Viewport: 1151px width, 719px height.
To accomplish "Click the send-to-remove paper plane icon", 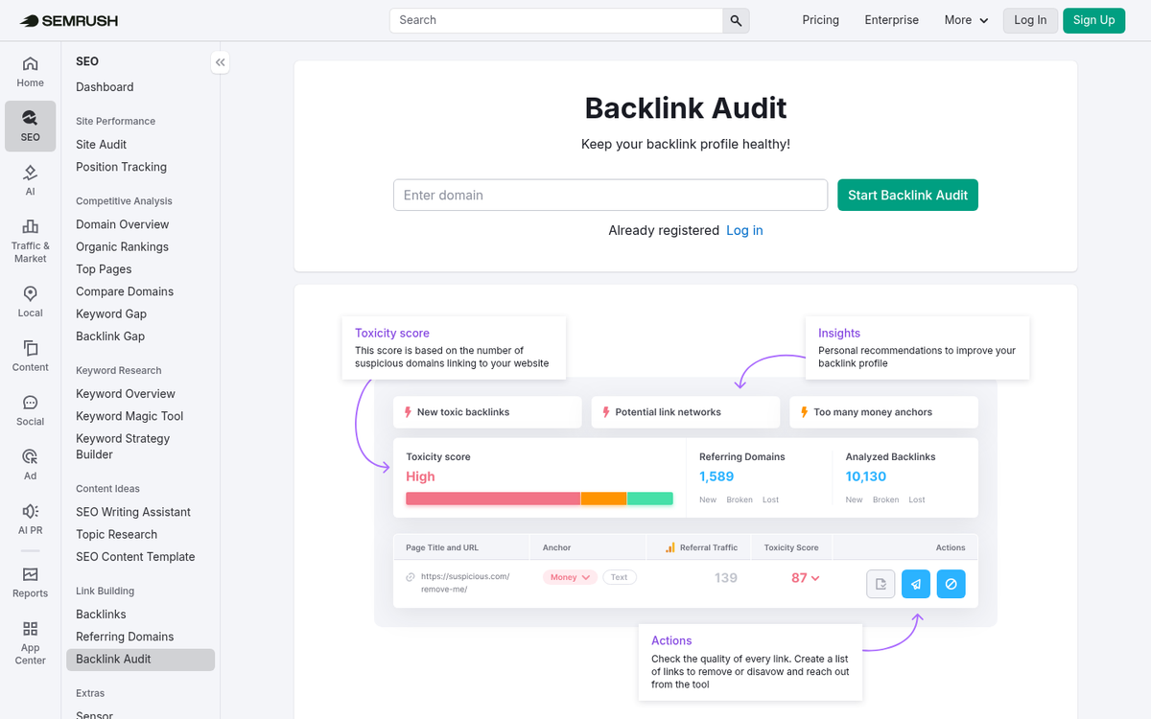I will click(915, 584).
